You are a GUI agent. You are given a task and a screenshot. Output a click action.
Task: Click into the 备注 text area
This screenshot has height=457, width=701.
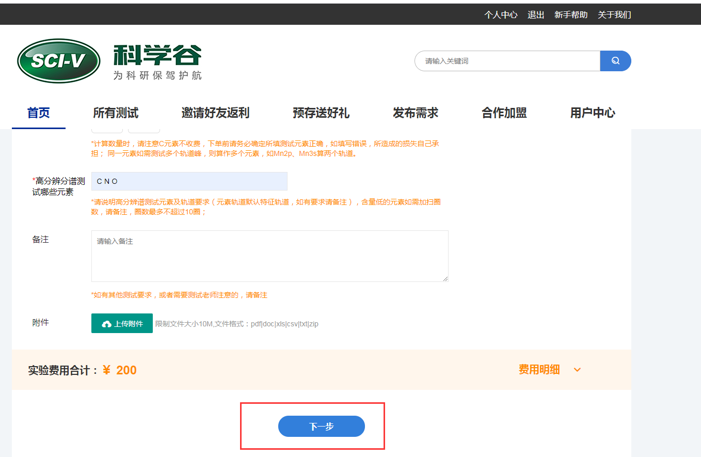tap(269, 256)
